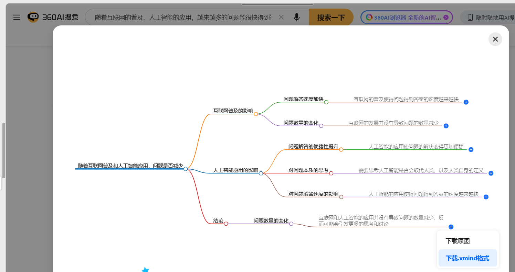Click the 360AI搜索 logo

[53, 17]
